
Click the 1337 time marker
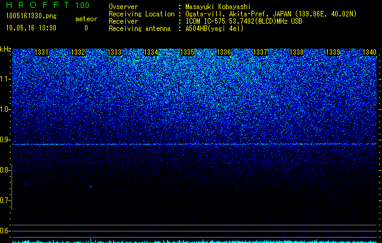point(260,52)
